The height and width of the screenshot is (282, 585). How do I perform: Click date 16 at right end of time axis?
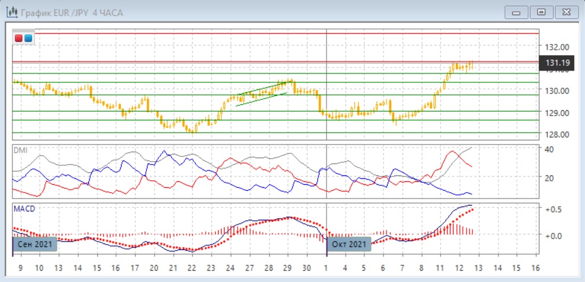(x=535, y=267)
